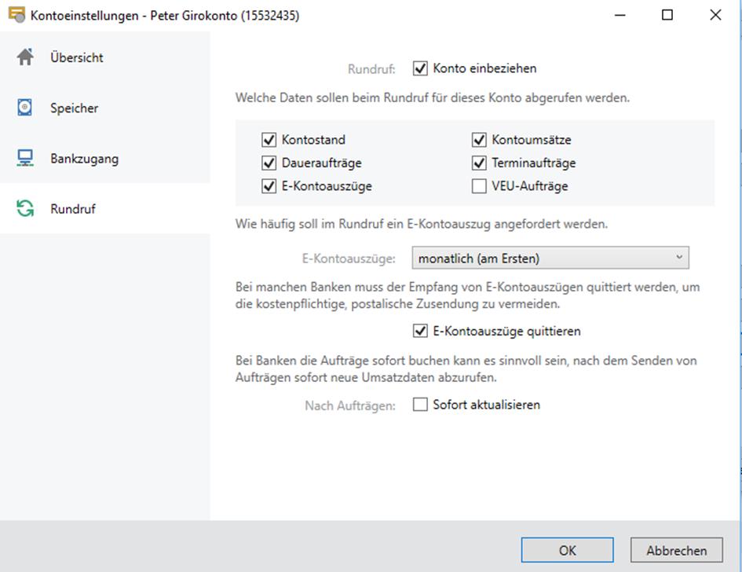Click the Übersicht home icon
The image size is (742, 572).
pos(26,57)
